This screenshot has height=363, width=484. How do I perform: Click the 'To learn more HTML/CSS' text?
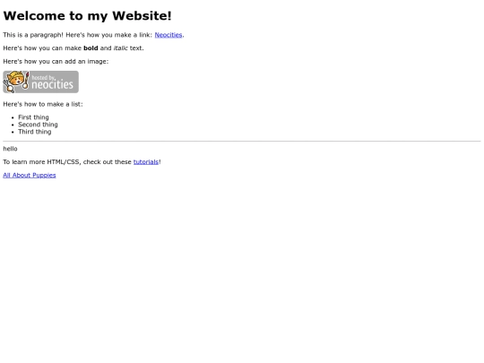pos(41,161)
